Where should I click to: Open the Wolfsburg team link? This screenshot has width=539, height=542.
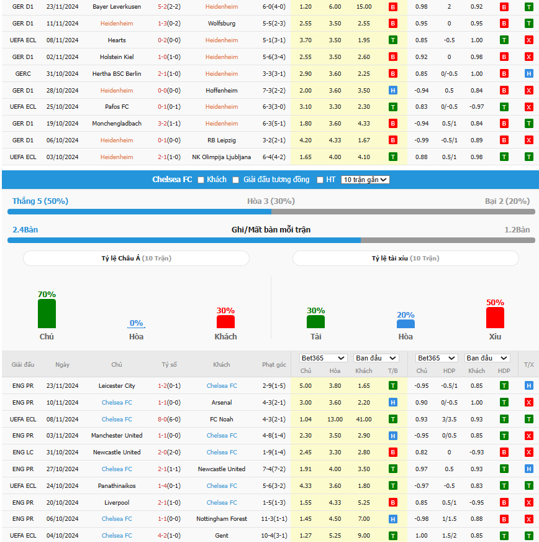click(x=221, y=24)
